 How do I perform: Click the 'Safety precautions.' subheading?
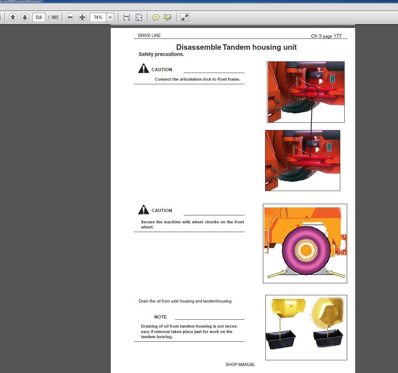[x=161, y=54]
